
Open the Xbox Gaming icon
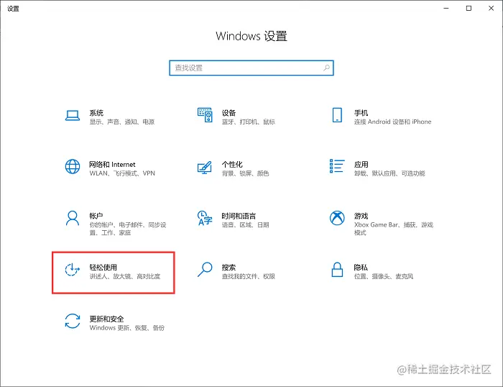click(x=337, y=218)
